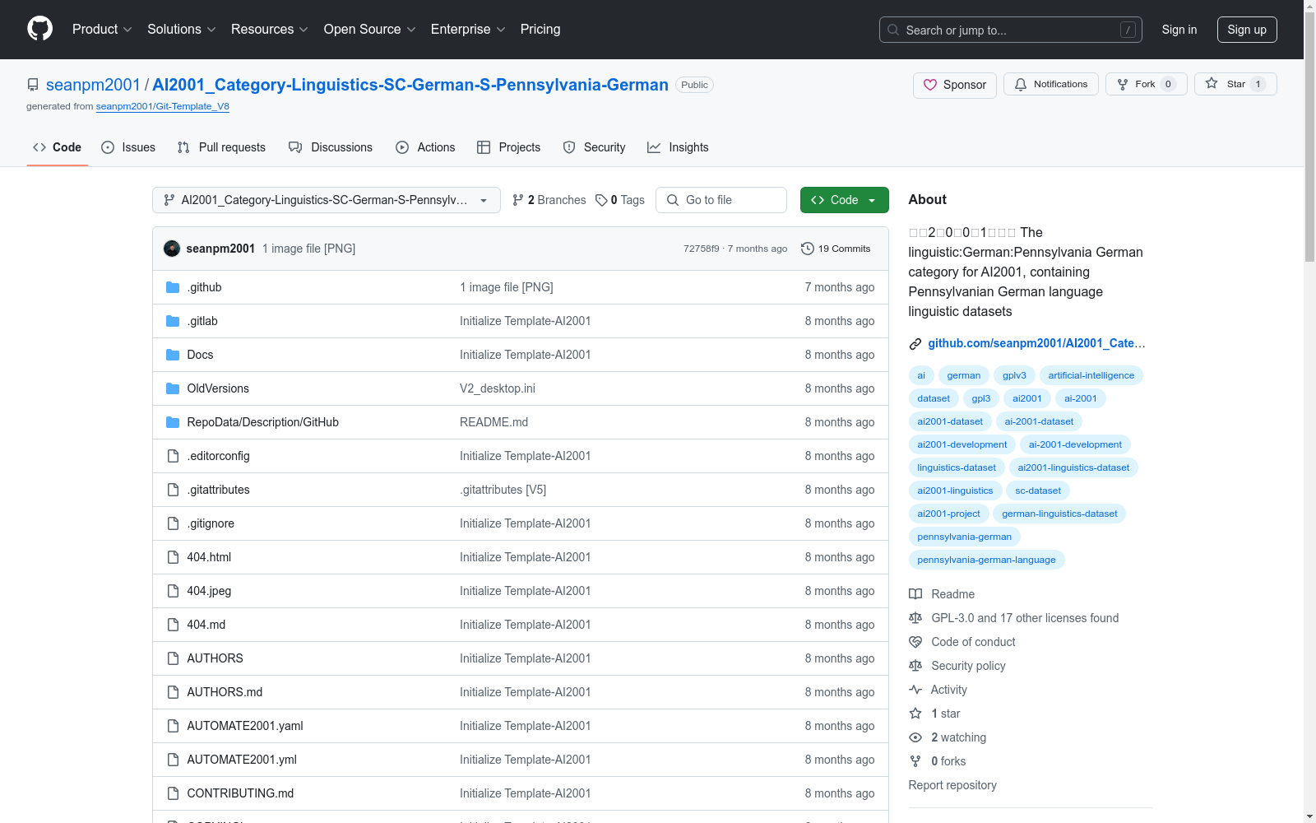This screenshot has width=1316, height=823.
Task: Expand the Resources menu
Action: tap(270, 30)
